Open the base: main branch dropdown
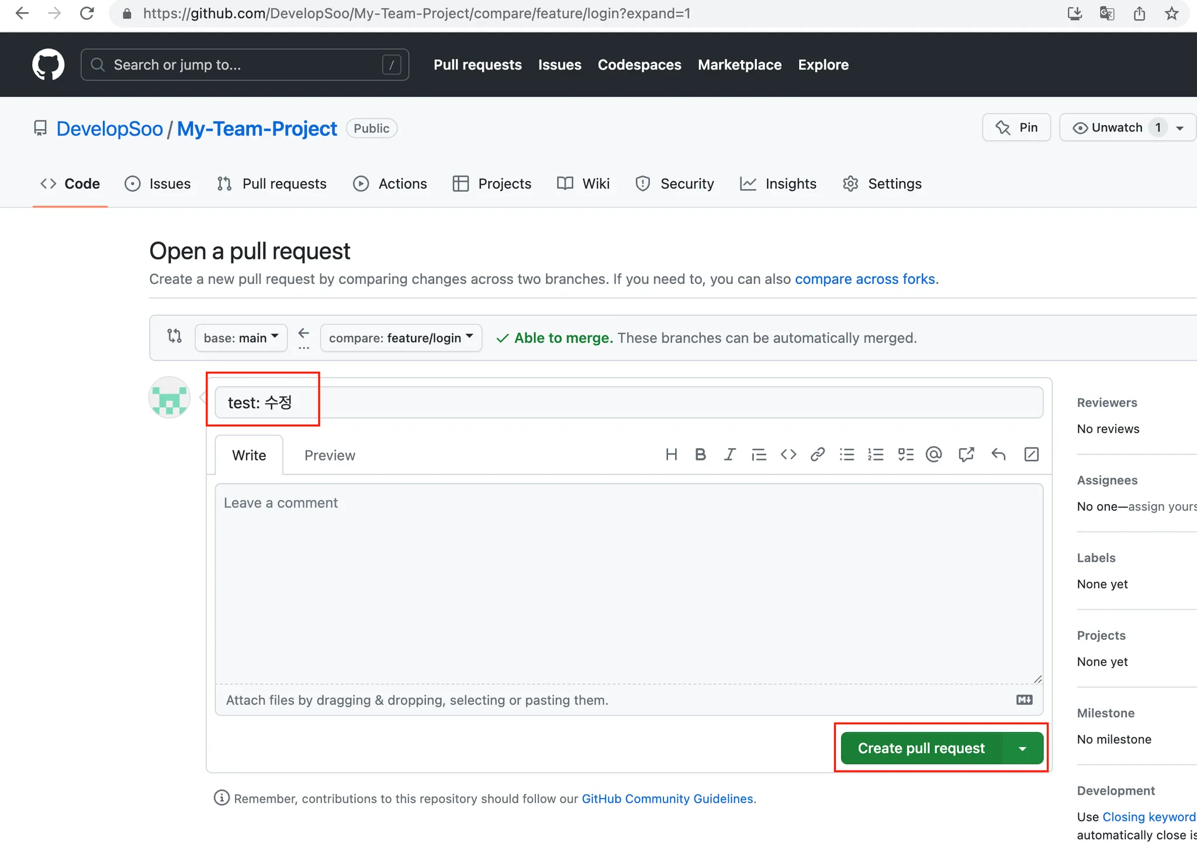 click(x=241, y=338)
